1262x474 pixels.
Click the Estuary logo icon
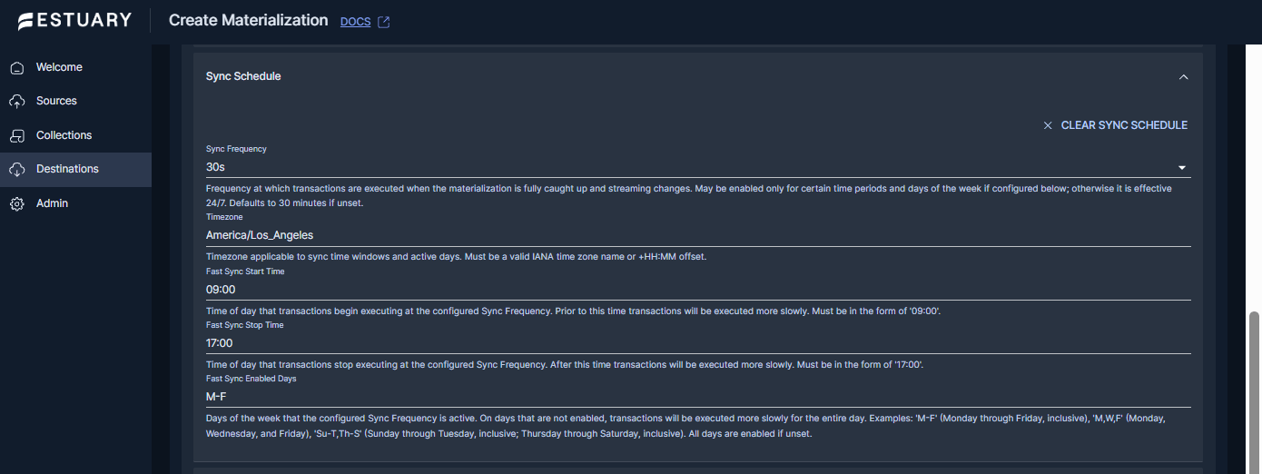click(25, 21)
